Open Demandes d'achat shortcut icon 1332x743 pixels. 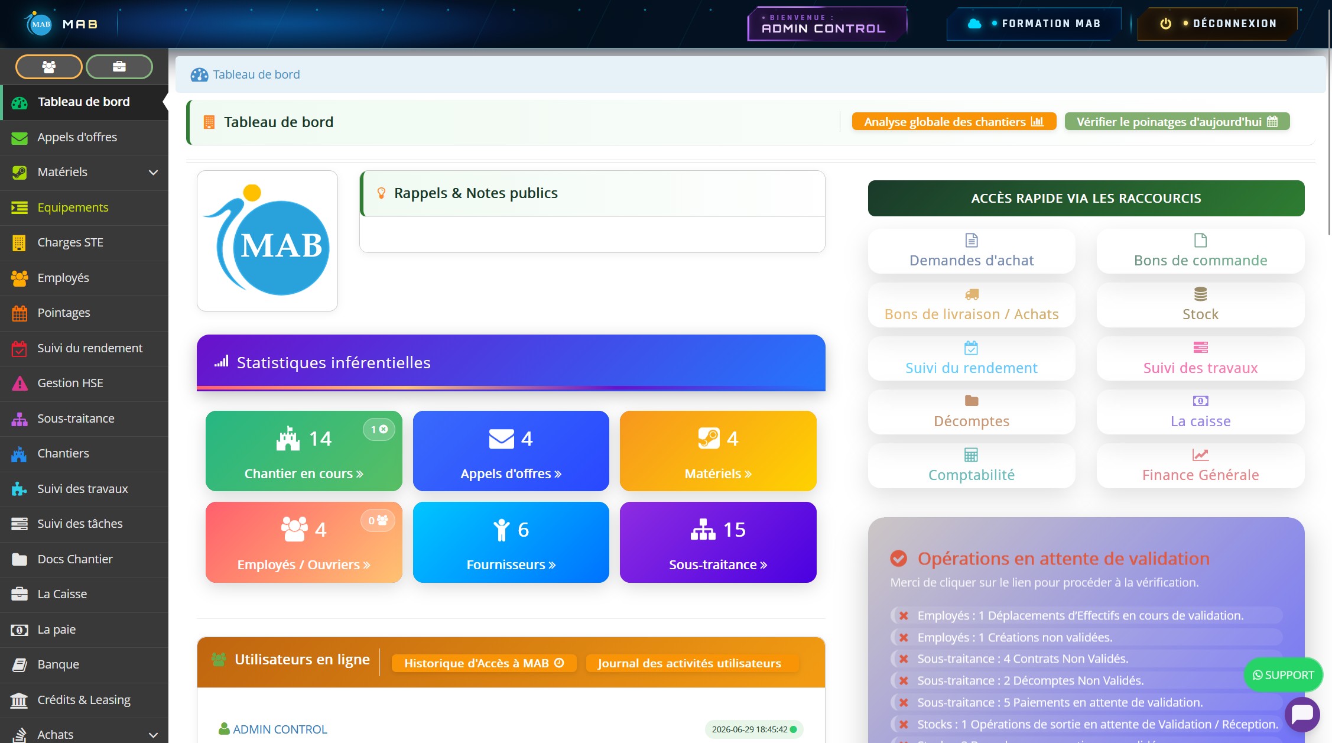pos(972,241)
